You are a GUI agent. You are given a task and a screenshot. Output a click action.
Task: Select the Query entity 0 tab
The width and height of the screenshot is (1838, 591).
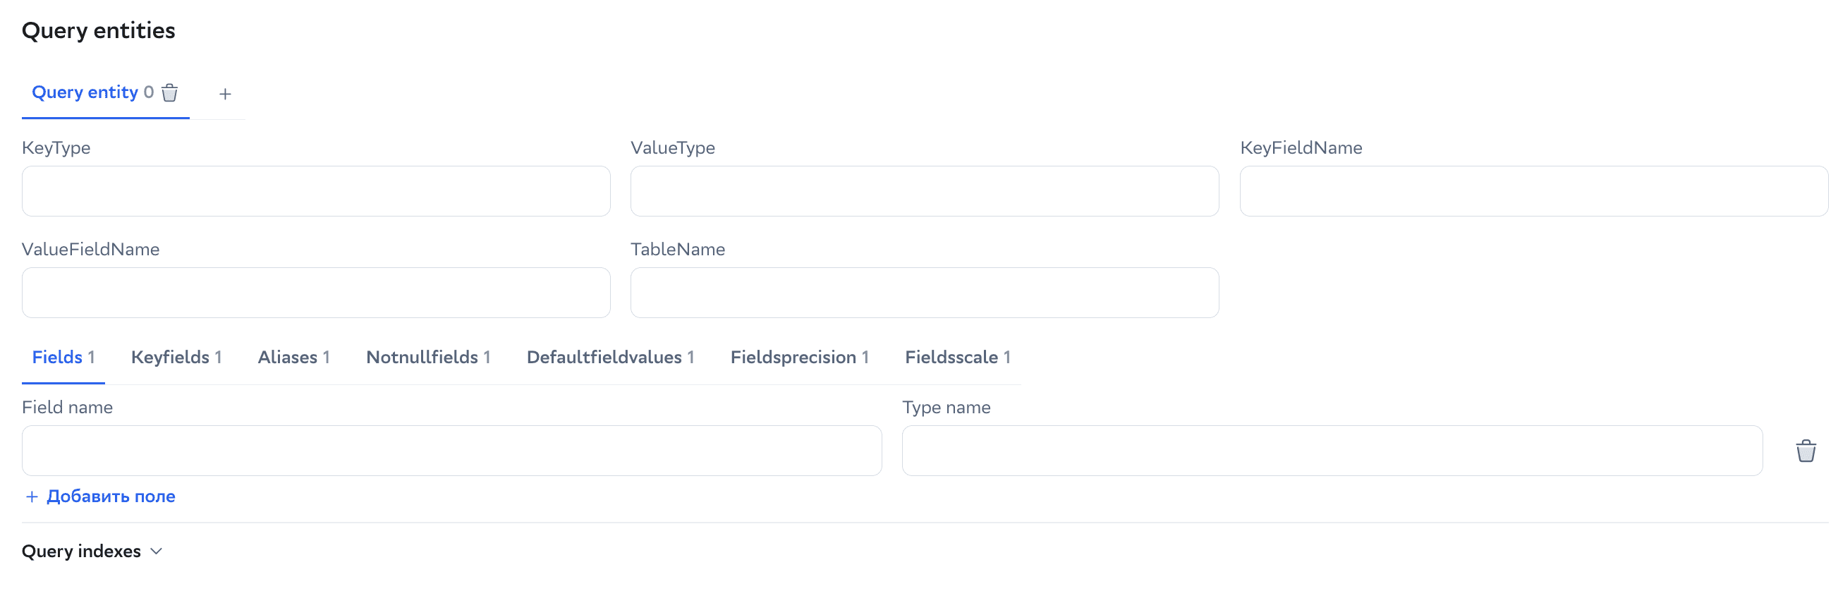(85, 92)
